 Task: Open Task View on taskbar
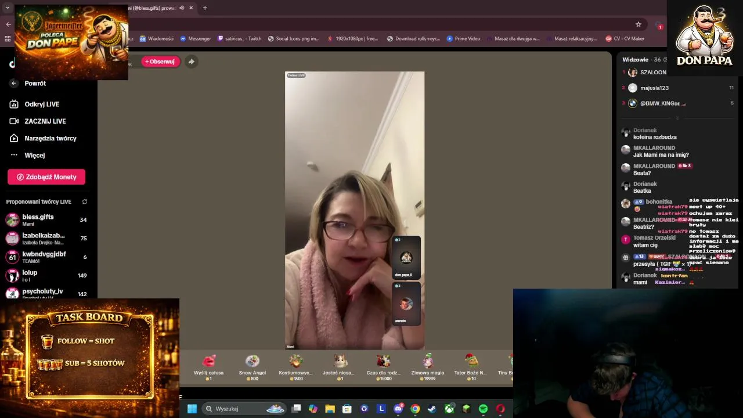coord(296,409)
